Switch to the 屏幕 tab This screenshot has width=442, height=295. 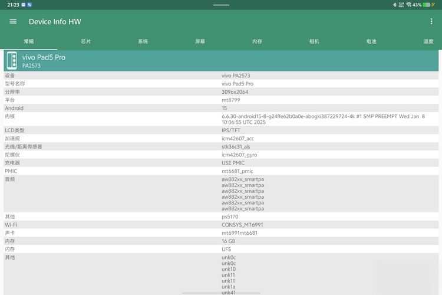[200, 41]
